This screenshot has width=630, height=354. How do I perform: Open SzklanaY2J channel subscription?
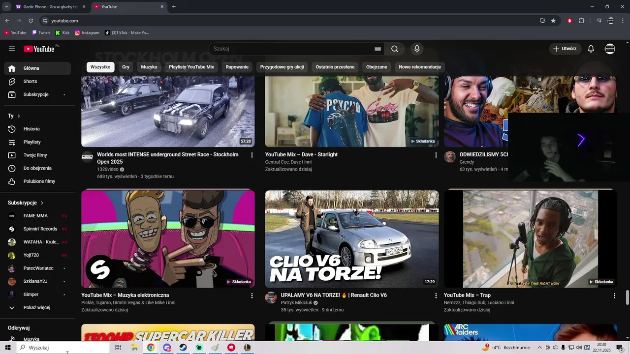click(x=37, y=281)
